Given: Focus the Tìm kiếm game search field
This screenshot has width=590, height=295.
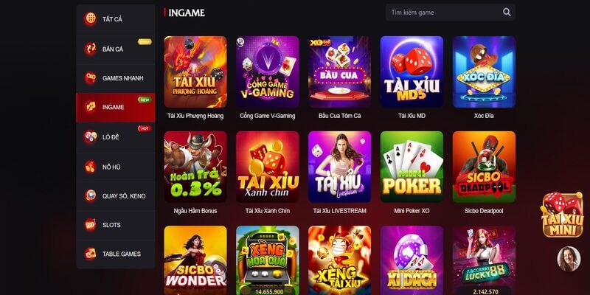Looking at the screenshot, I should [x=451, y=13].
